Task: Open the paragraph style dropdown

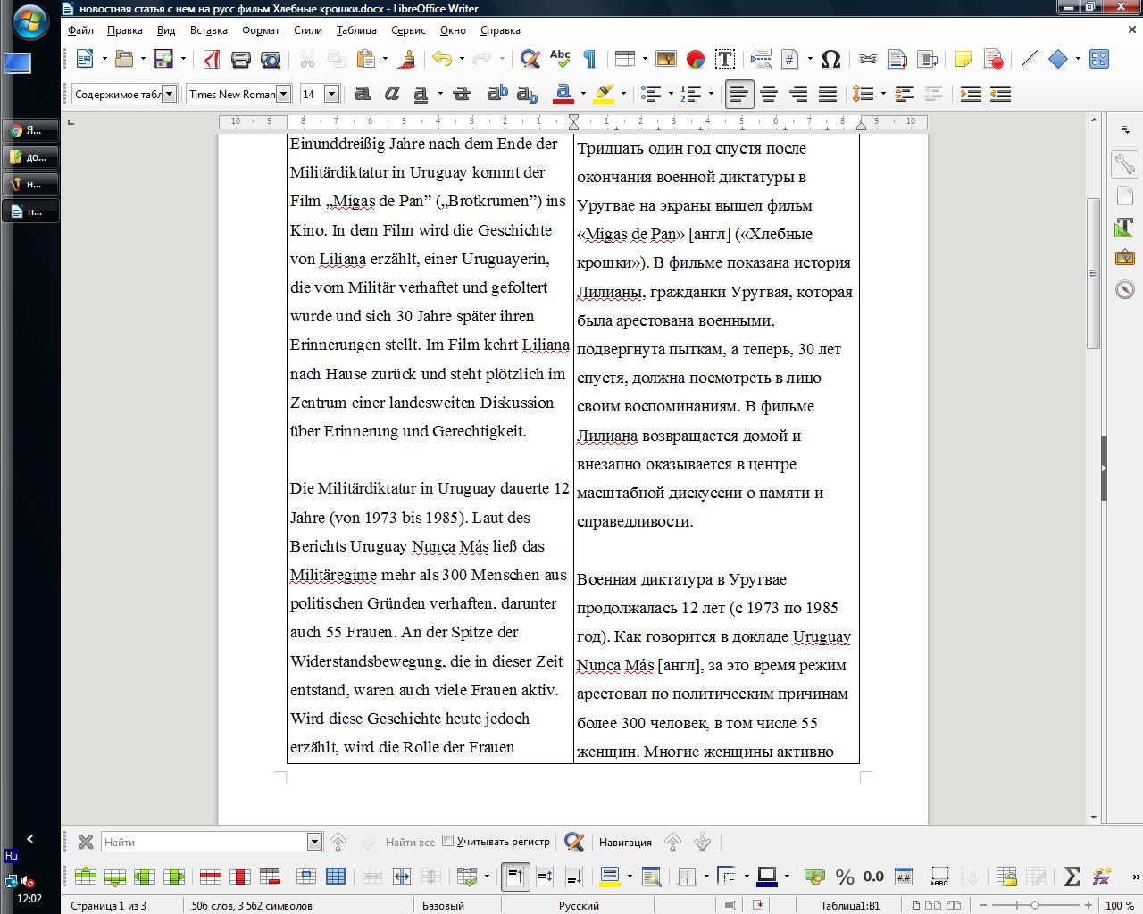Action: tap(170, 94)
